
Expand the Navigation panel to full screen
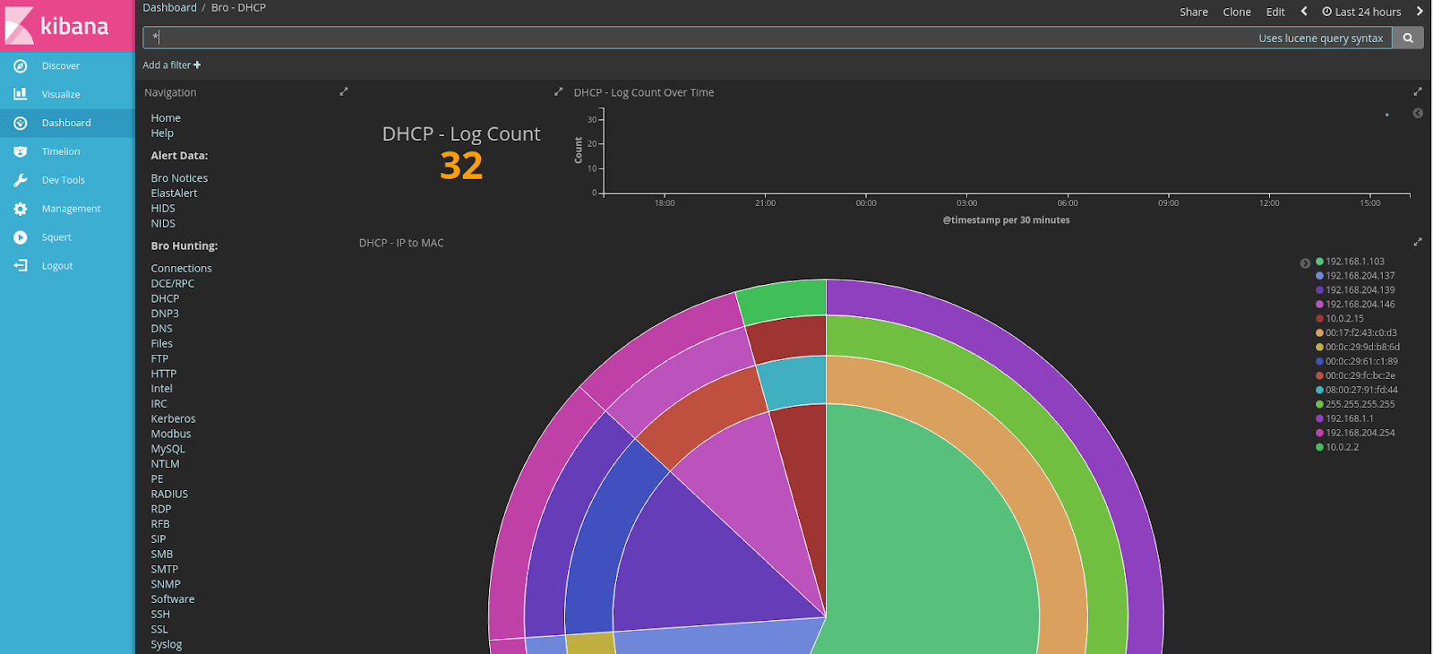coord(344,91)
